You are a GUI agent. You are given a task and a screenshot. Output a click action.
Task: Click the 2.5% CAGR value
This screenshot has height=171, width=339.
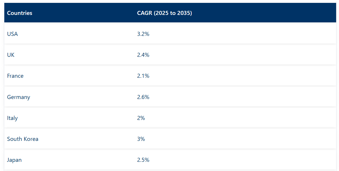pyautogui.click(x=143, y=160)
